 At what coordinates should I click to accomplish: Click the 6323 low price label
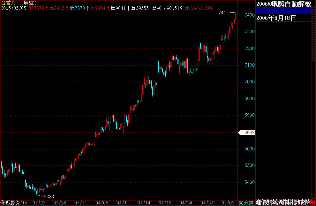[x=49, y=196]
